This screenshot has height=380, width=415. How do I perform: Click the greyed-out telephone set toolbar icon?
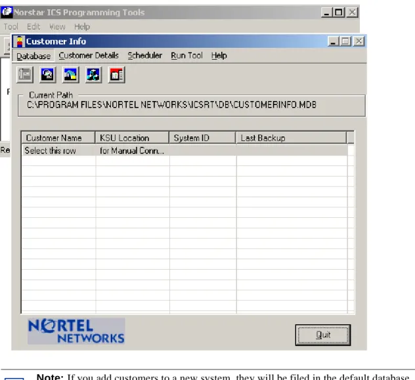point(24,75)
